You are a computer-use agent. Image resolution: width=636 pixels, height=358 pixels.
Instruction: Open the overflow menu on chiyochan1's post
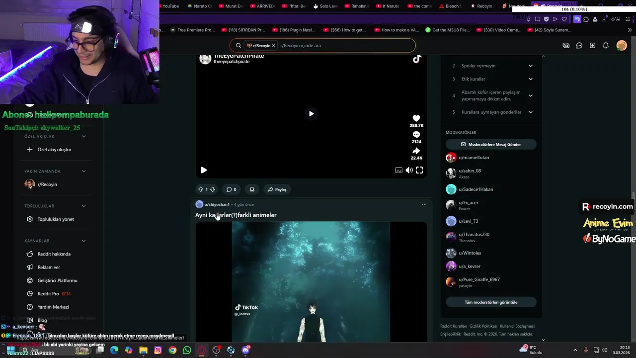click(424, 204)
